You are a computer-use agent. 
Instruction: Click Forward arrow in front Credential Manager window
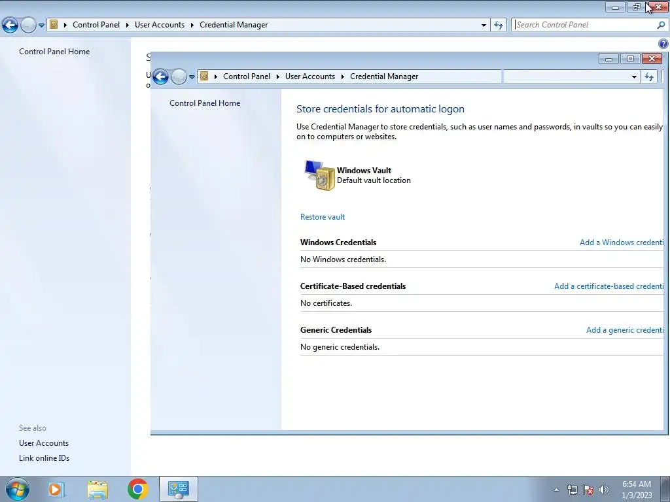click(x=179, y=77)
